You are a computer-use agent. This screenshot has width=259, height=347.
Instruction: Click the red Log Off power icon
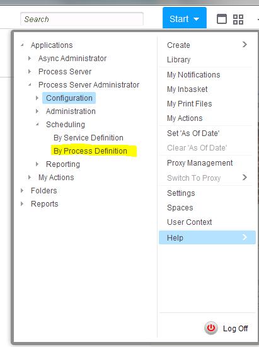(x=211, y=328)
